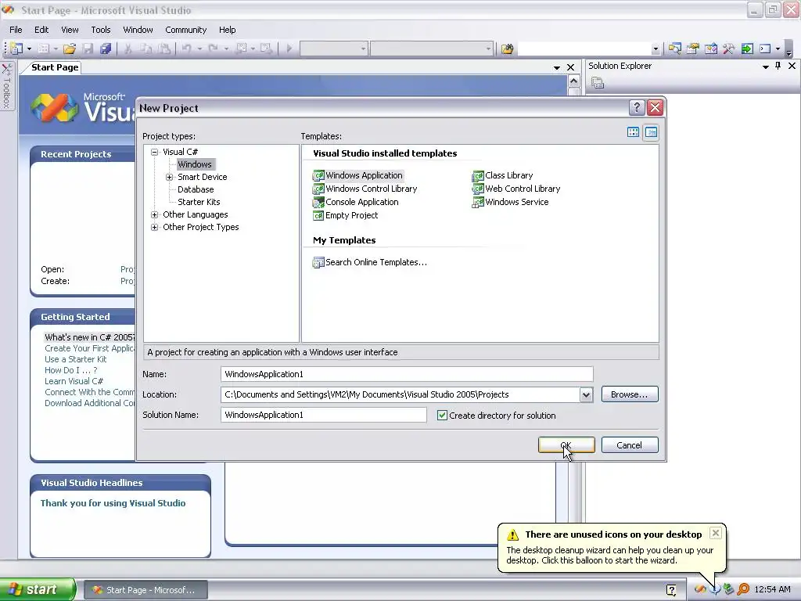Collapse the Visual C# tree node
Viewport: 801px width, 601px height.
[x=154, y=152]
